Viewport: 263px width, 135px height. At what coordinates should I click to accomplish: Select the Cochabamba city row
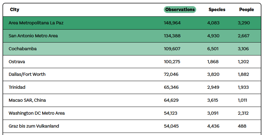[x=132, y=49]
